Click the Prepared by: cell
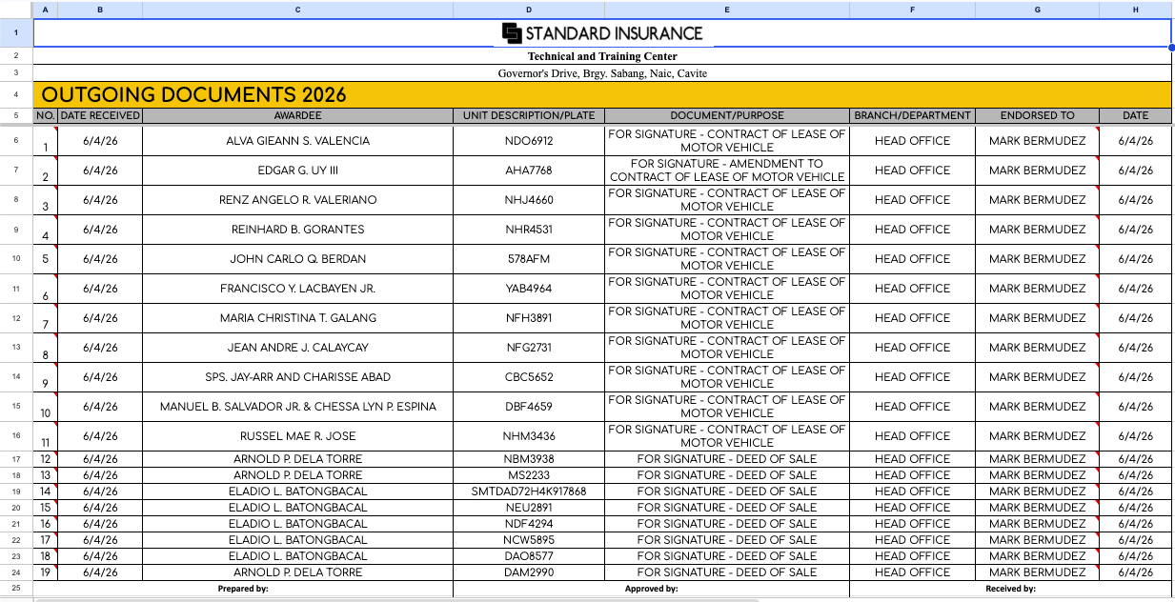This screenshot has height=602, width=1175. (x=243, y=589)
